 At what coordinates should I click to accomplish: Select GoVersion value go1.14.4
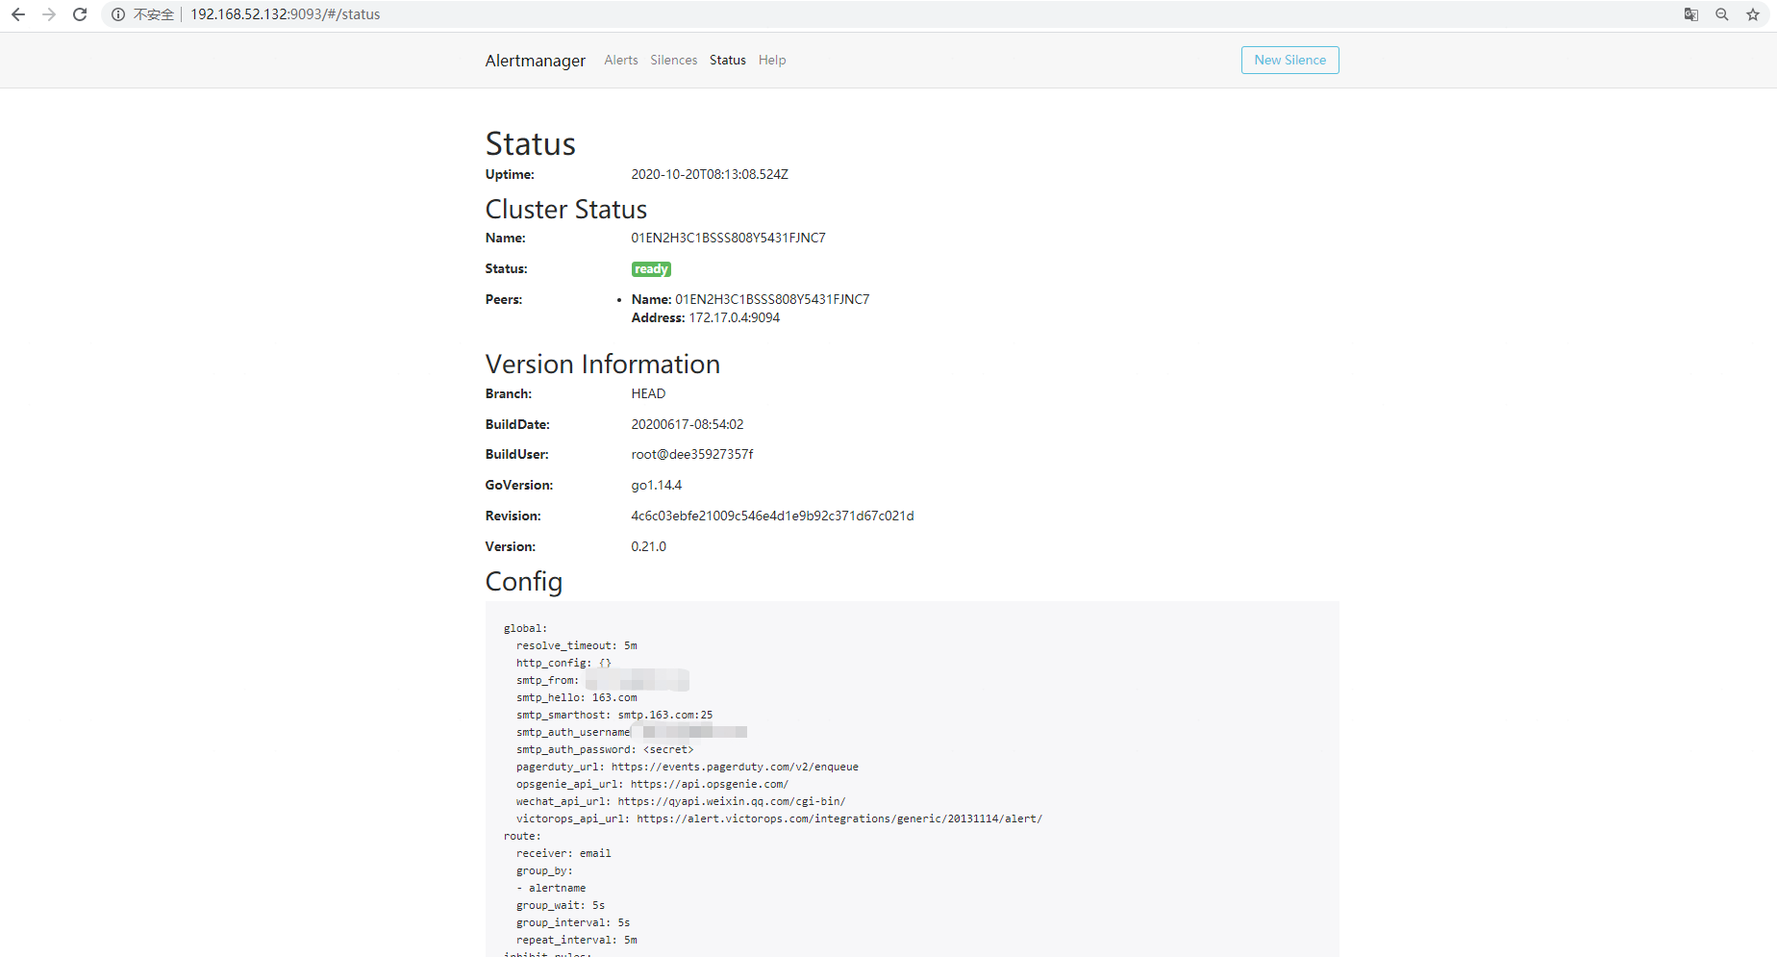point(657,485)
